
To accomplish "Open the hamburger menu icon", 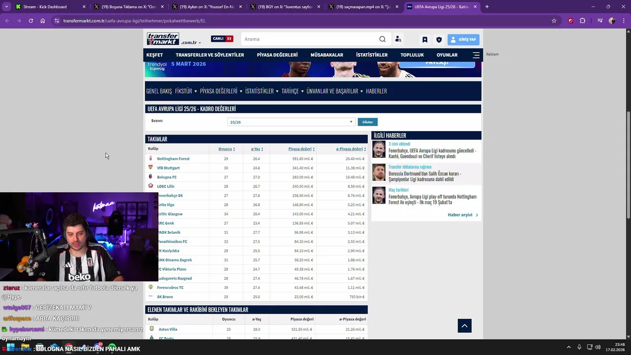I will point(476,55).
